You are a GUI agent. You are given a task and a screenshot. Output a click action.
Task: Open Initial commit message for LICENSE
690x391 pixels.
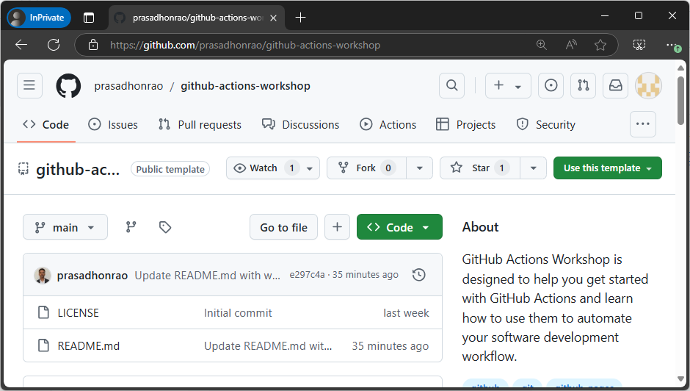coord(238,313)
